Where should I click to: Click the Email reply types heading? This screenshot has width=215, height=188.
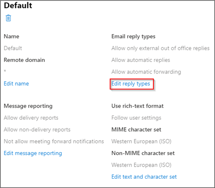pos(133,37)
